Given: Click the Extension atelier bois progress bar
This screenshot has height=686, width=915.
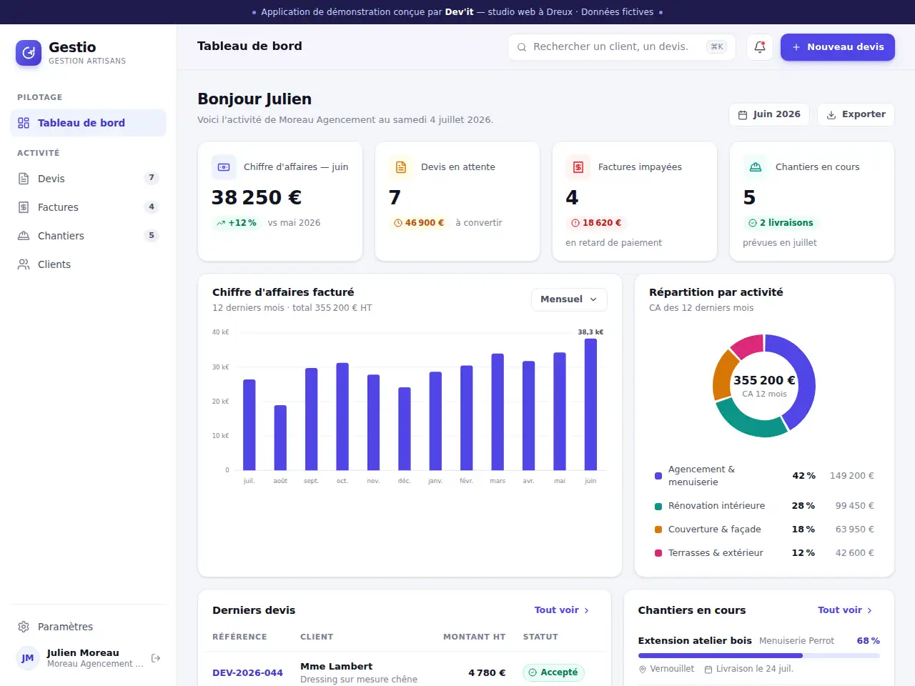Looking at the screenshot, I should click(x=759, y=655).
